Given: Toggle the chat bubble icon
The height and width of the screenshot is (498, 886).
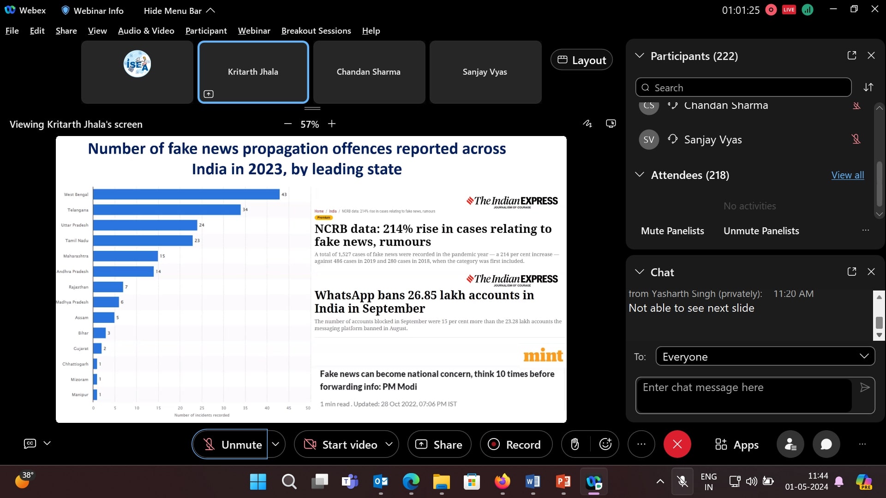Looking at the screenshot, I should pos(826,444).
